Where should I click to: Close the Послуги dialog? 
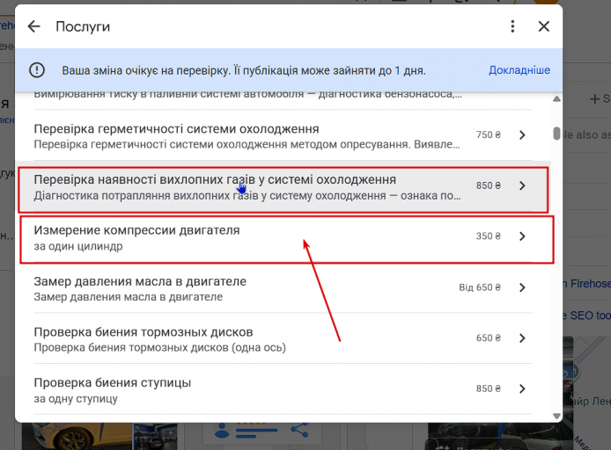[543, 26]
